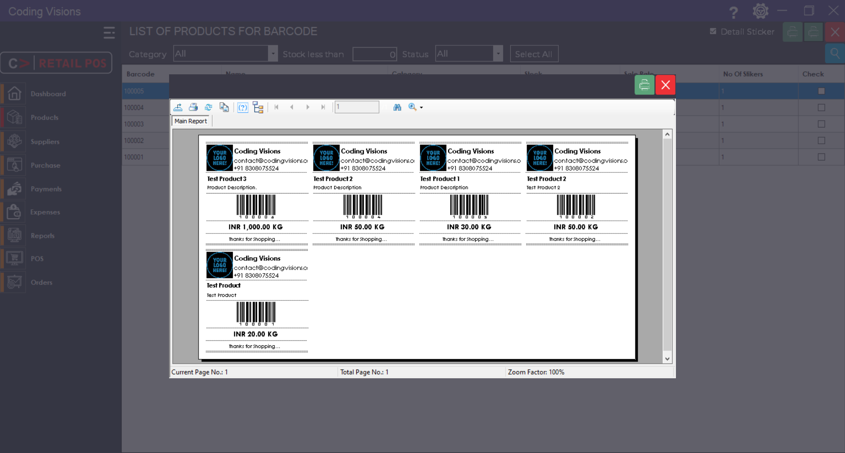Open the Payments sidebar icon
The height and width of the screenshot is (453, 845).
15,189
